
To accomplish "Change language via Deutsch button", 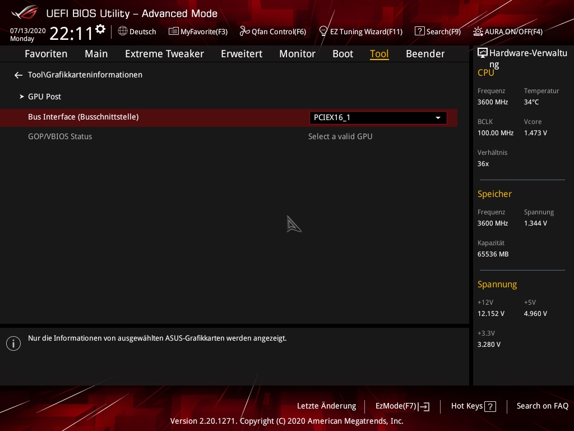I will [x=137, y=31].
